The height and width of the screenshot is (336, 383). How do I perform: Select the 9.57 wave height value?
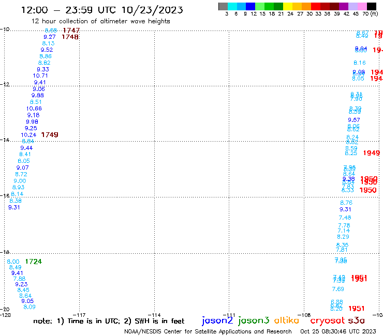click(354, 120)
